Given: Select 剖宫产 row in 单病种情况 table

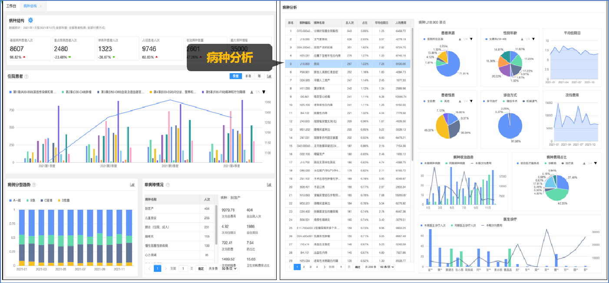Looking at the screenshot, I should 179,209.
